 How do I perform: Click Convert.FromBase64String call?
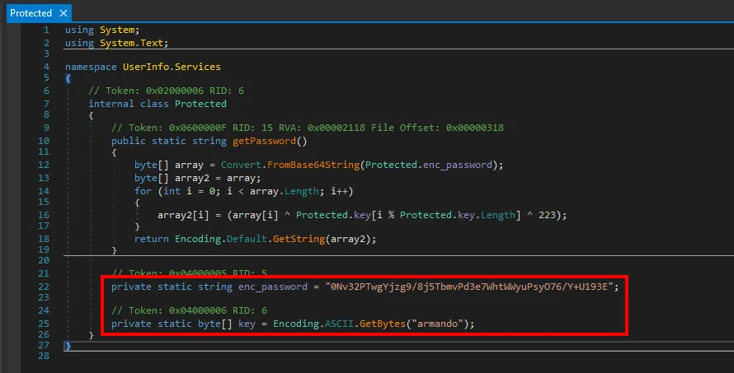[x=289, y=165]
